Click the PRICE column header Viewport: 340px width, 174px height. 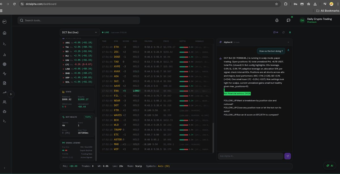[x=166, y=41]
